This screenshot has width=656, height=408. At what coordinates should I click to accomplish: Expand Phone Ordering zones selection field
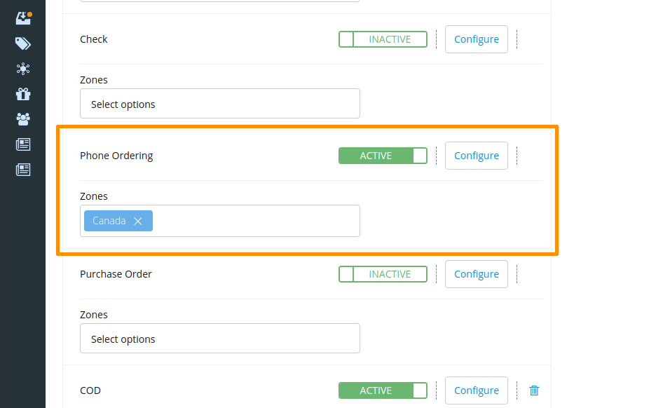pyautogui.click(x=255, y=221)
